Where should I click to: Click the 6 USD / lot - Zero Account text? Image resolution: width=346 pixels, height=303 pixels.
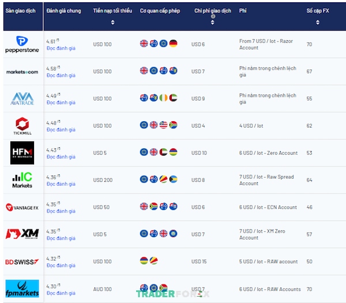[x=268, y=153]
